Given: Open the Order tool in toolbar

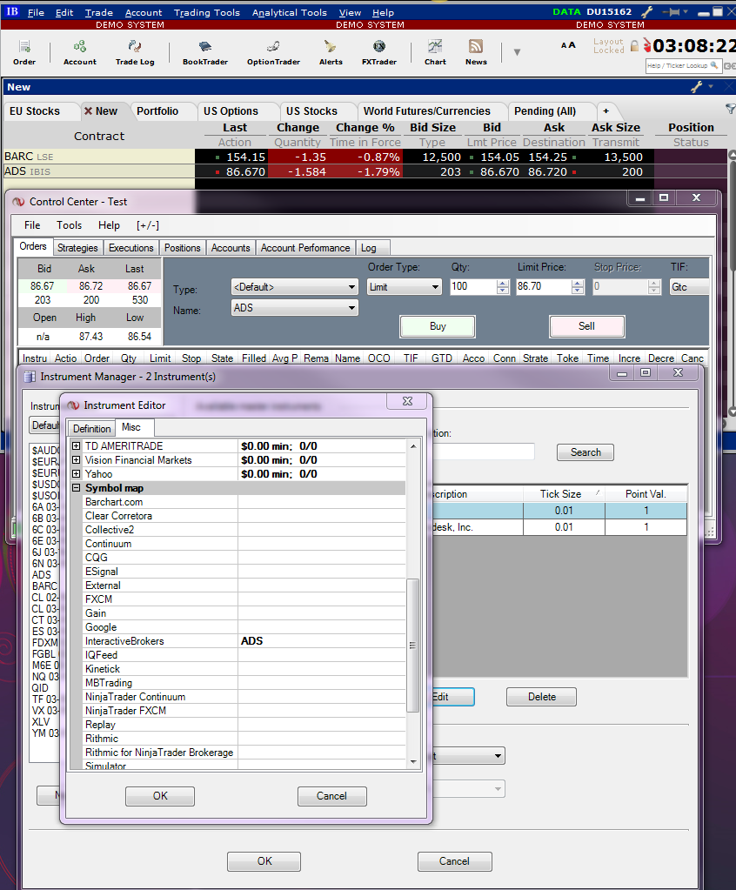Looking at the screenshot, I should point(24,52).
